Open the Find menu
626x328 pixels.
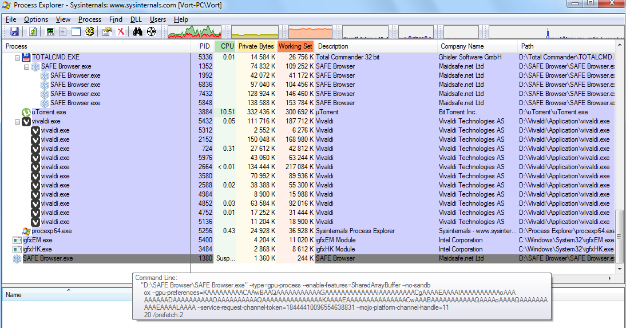pyautogui.click(x=116, y=19)
